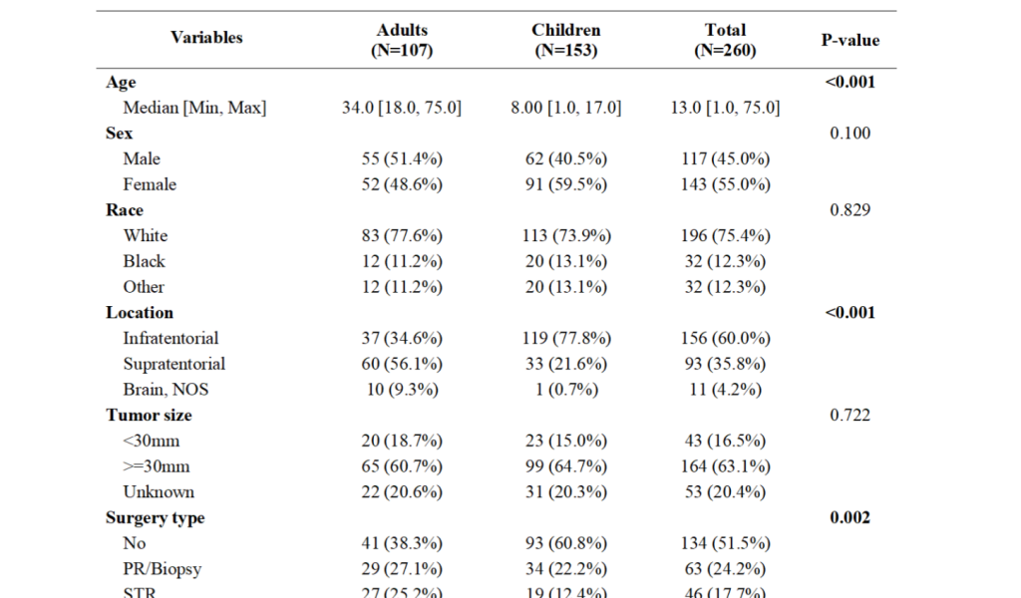Click the Median [Min, Max] row label
Viewport: 1021px width, 598px height.
point(194,108)
